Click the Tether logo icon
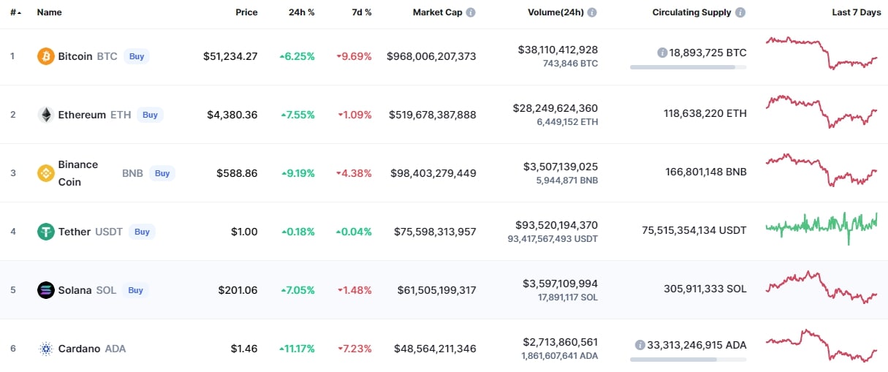 click(x=46, y=232)
